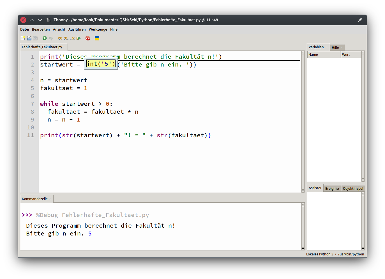
Task: Step over with the debugger icon
Action: click(x=60, y=38)
